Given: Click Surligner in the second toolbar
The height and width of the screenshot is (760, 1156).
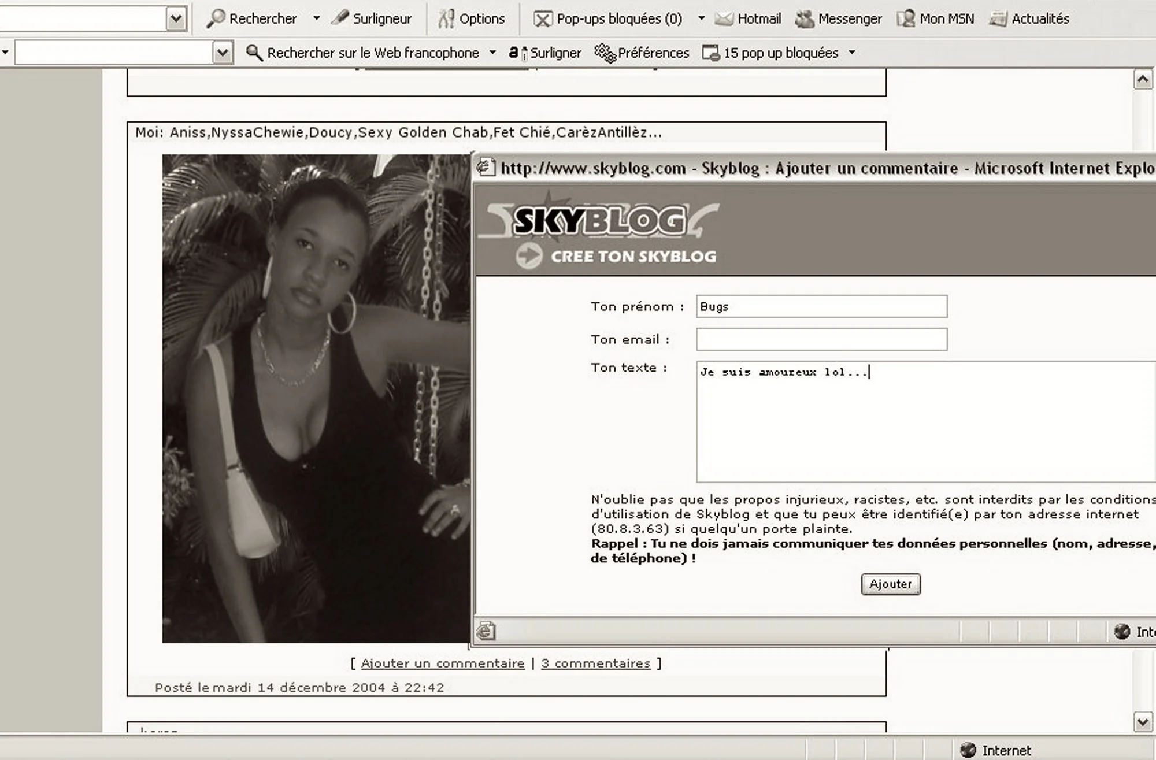Looking at the screenshot, I should coord(545,53).
